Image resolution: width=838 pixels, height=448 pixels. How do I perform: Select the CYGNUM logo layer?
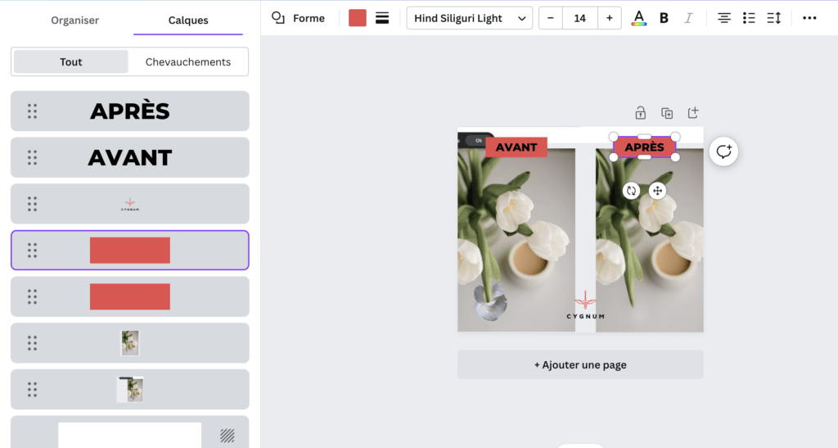click(130, 204)
